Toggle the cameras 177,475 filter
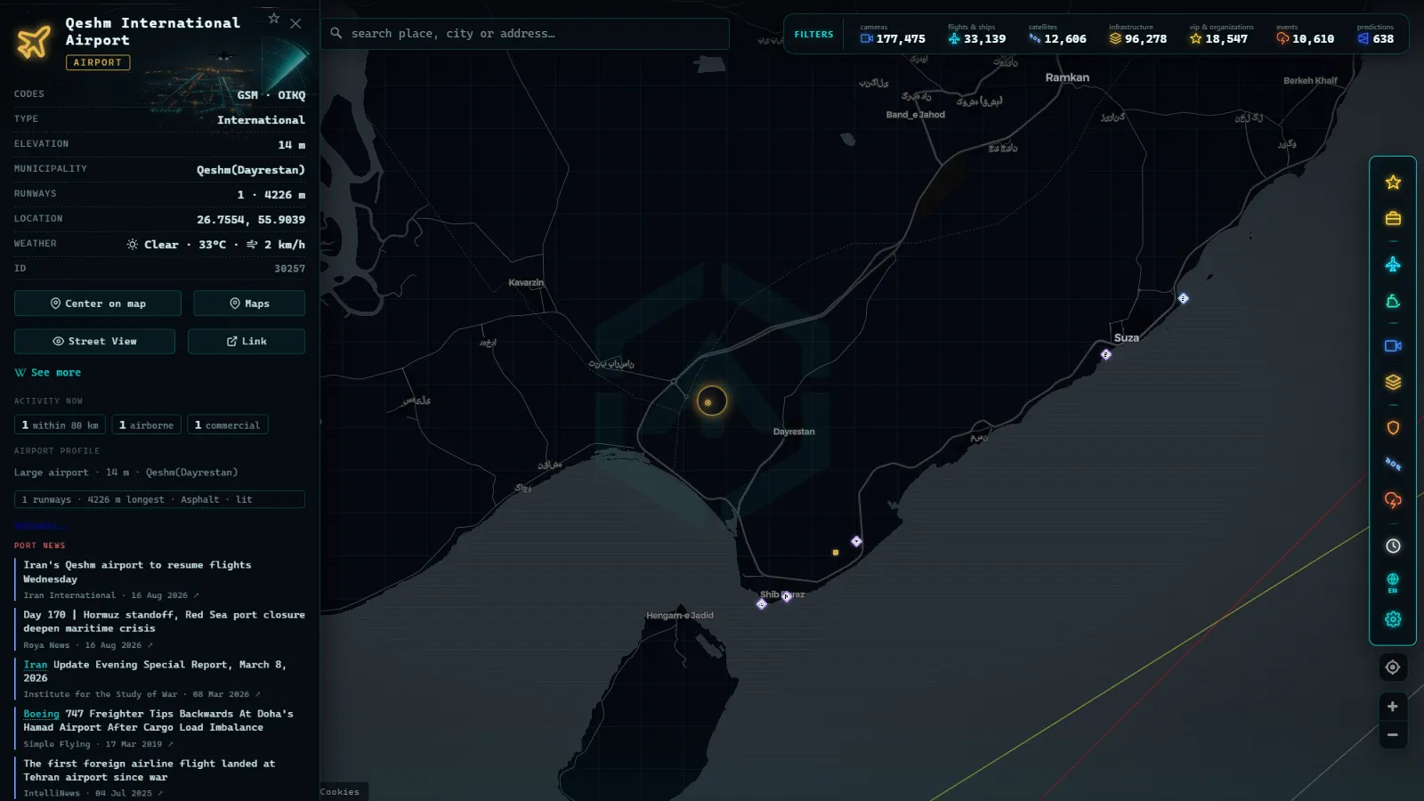This screenshot has width=1424, height=801. pos(893,35)
